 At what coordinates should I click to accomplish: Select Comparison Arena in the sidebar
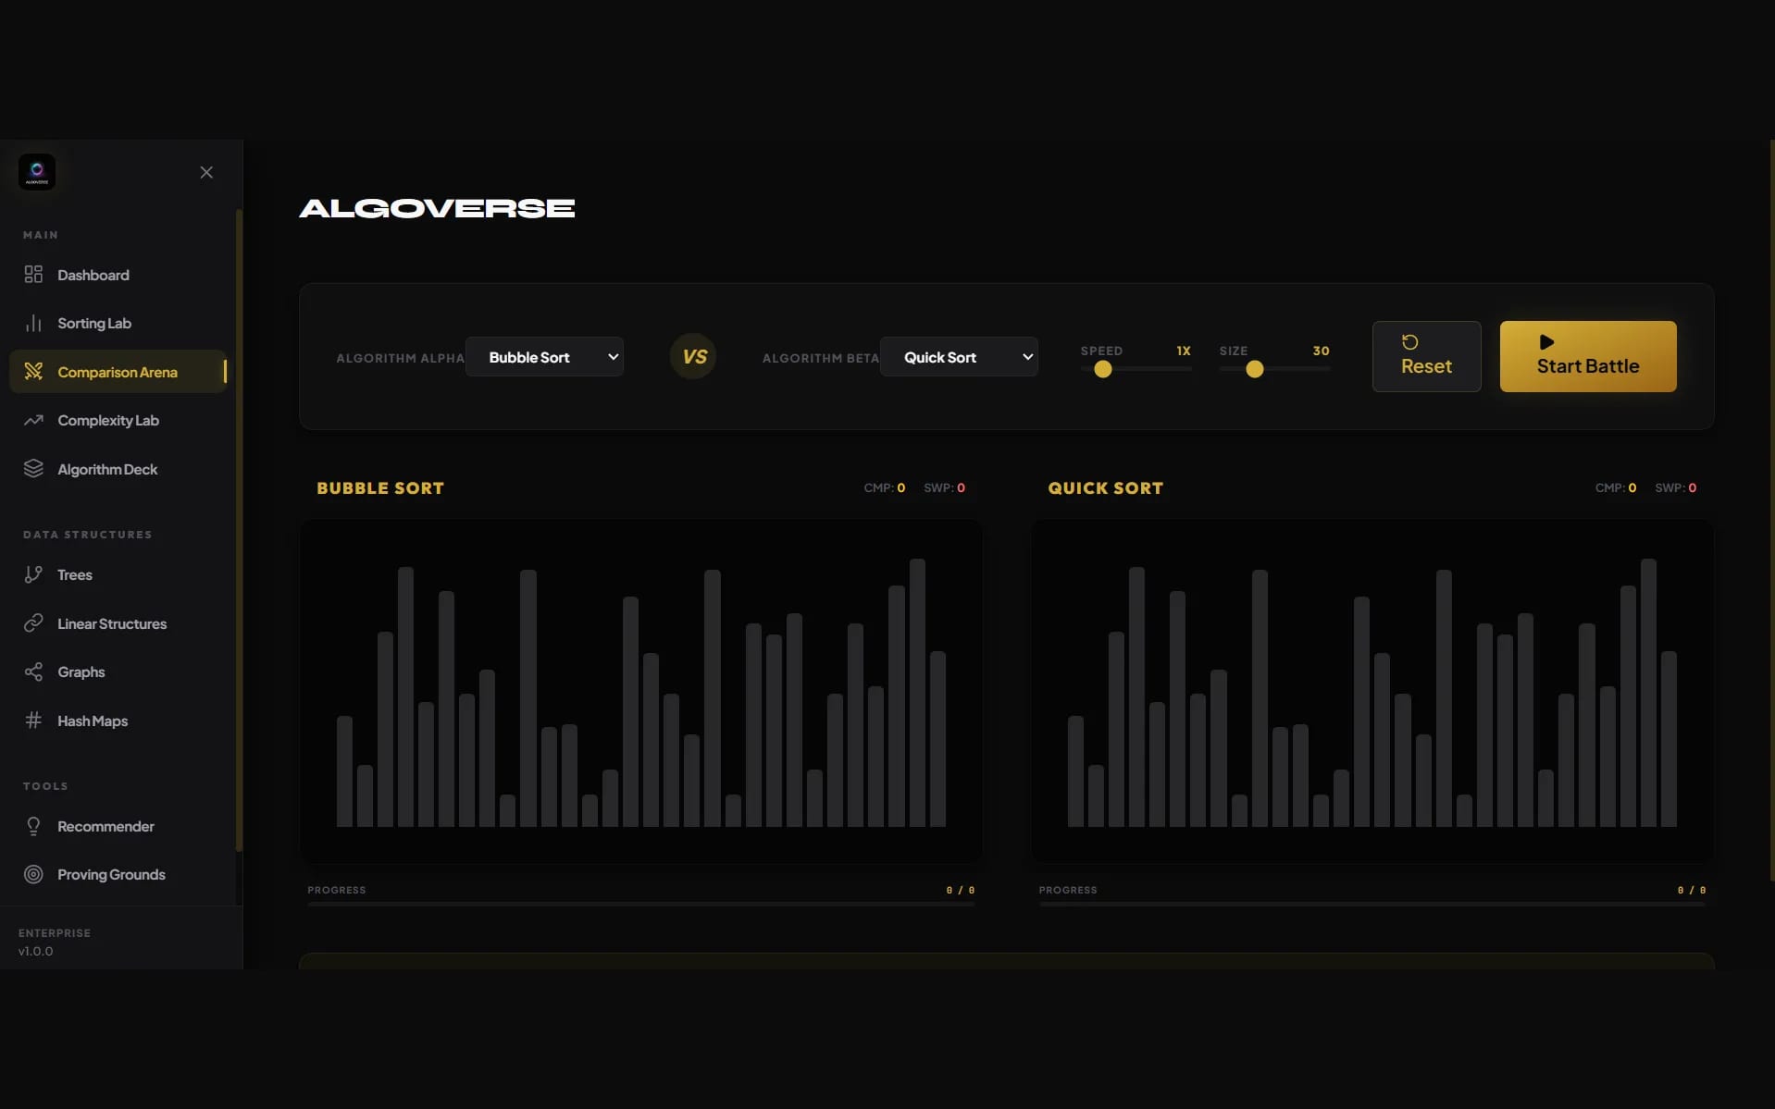[x=118, y=372]
